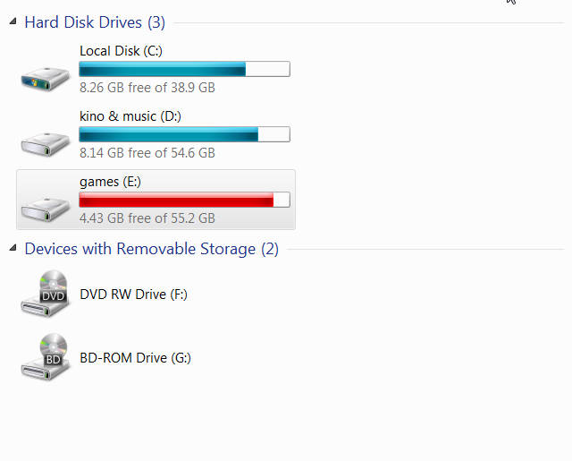Image resolution: width=572 pixels, height=461 pixels.
Task: Collapse the Devices with Removable Storage arrow
Action: 13,248
